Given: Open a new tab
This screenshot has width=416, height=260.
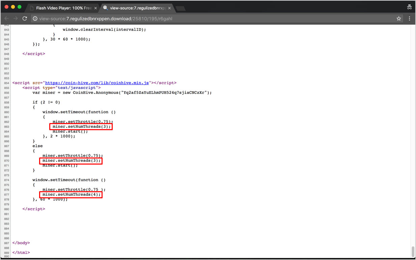Looking at the screenshot, I should [x=181, y=8].
